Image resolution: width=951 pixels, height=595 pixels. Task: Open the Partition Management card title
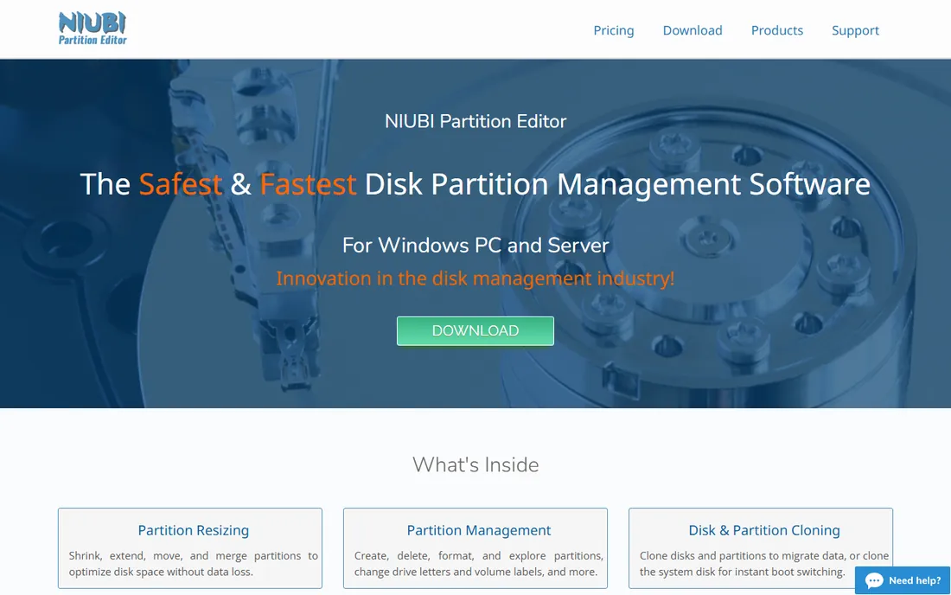(479, 530)
